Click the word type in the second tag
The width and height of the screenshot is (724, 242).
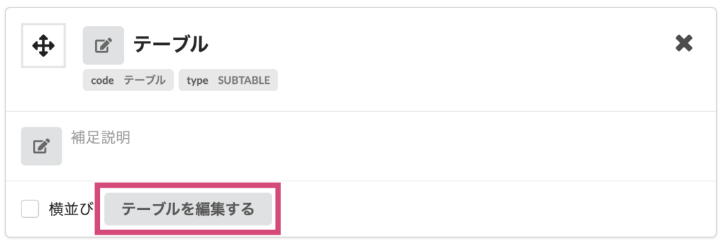[197, 80]
